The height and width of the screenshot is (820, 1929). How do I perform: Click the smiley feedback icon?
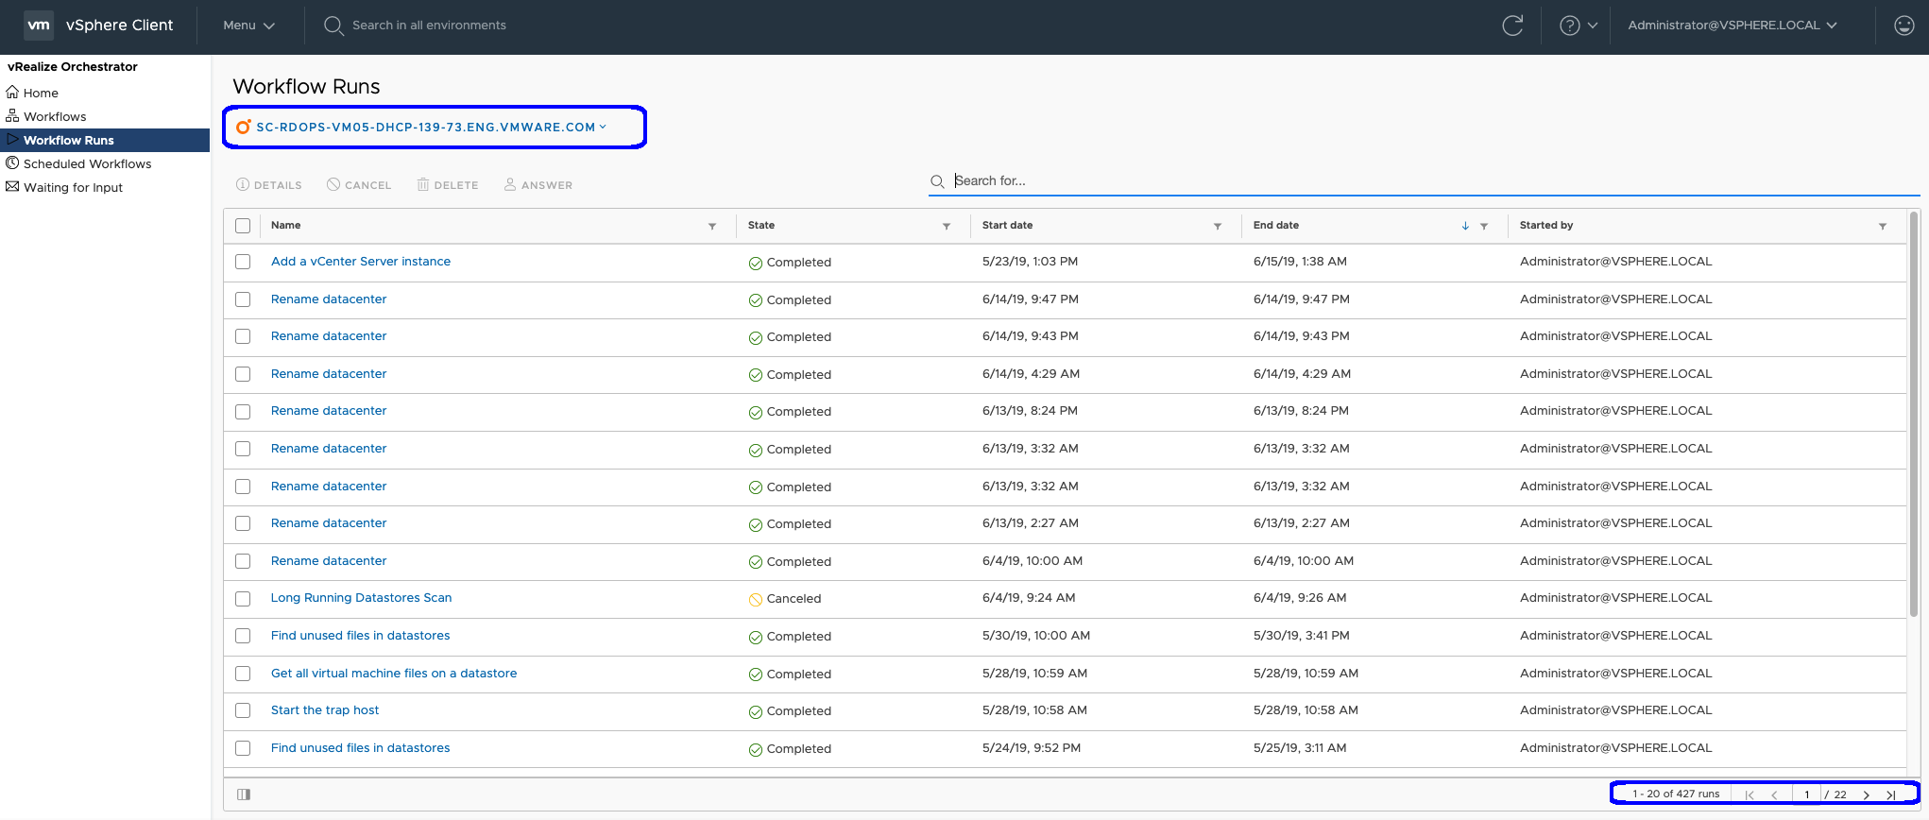click(1903, 26)
